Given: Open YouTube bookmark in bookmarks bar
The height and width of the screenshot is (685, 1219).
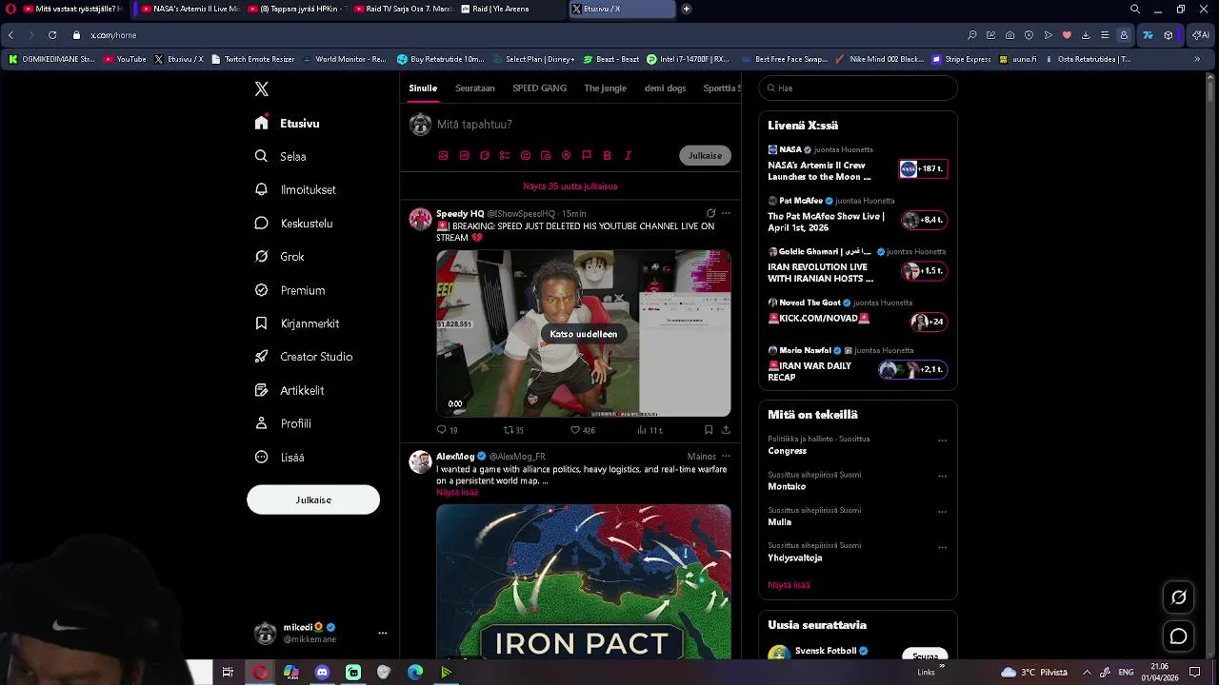Looking at the screenshot, I should (x=125, y=59).
